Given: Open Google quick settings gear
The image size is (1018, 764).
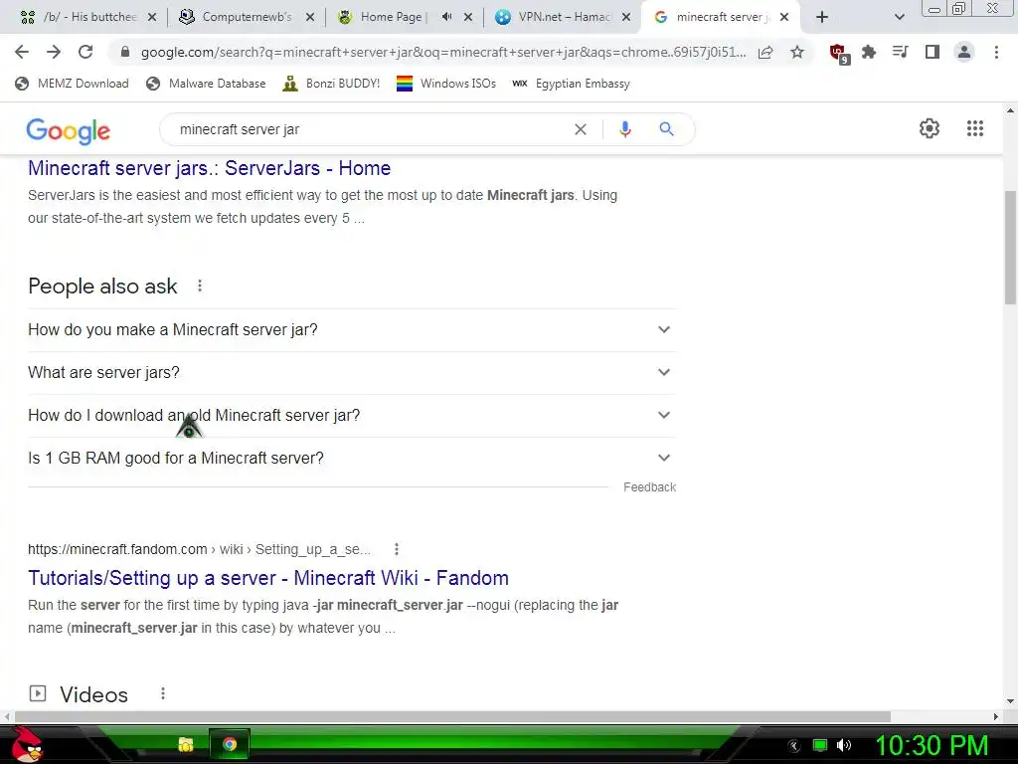Looking at the screenshot, I should pos(930,128).
